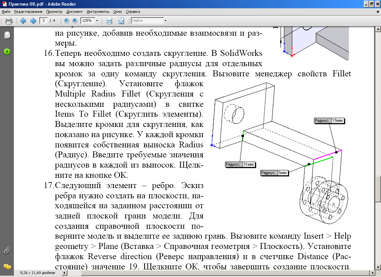Image resolution: width=381 pixels, height=277 pixels.
Task: Open the Pages panel in the sidebar
Action: (7, 35)
